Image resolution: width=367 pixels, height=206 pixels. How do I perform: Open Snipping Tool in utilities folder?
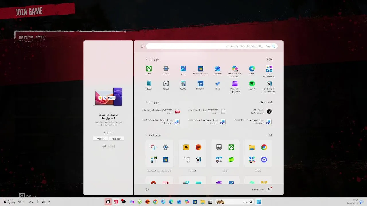coord(154,147)
